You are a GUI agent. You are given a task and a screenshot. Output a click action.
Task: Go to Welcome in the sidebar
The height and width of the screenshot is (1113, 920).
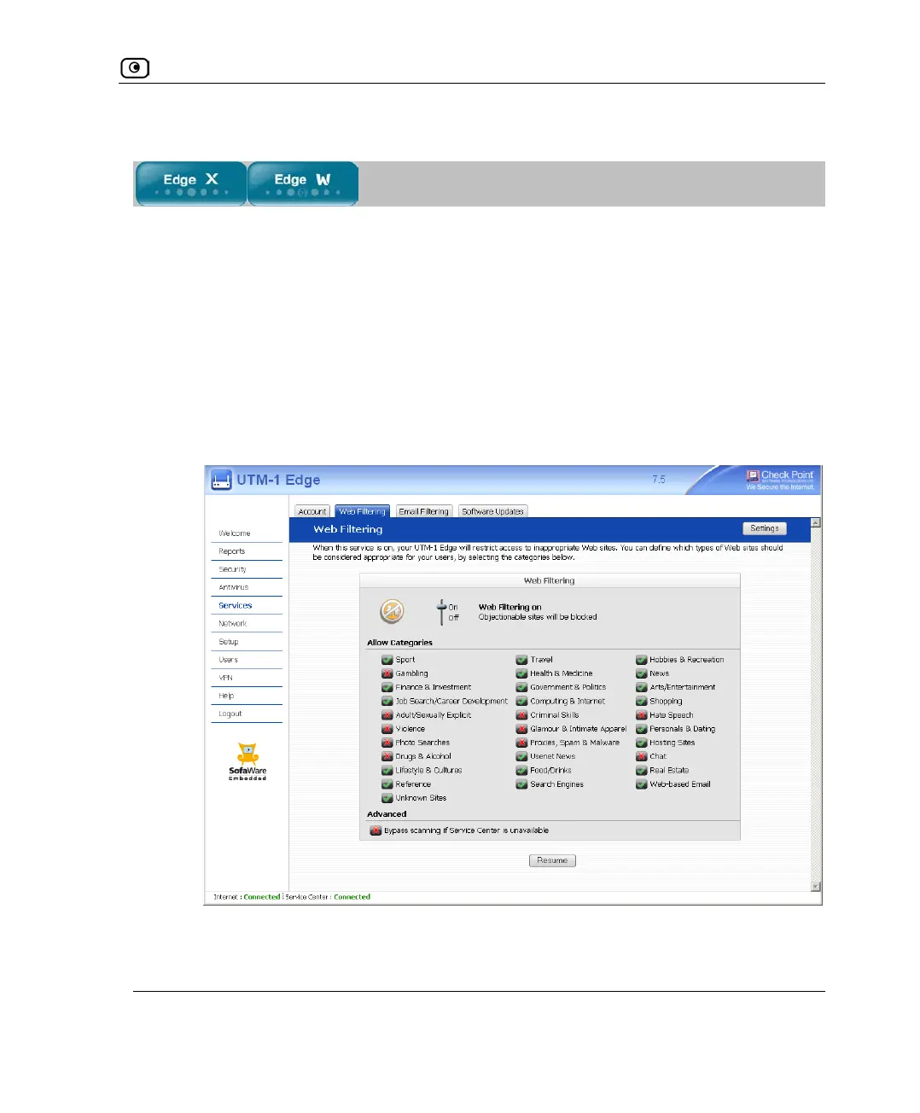(x=235, y=533)
